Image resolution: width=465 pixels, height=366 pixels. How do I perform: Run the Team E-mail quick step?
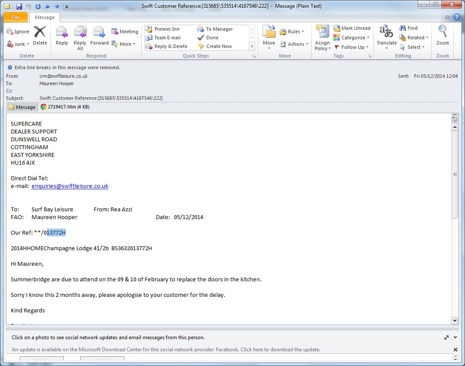click(163, 38)
